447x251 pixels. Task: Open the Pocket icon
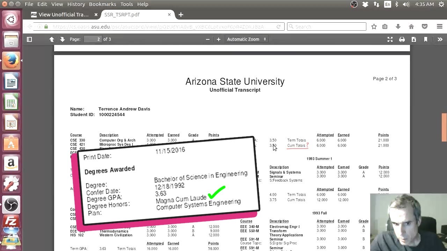[425, 26]
